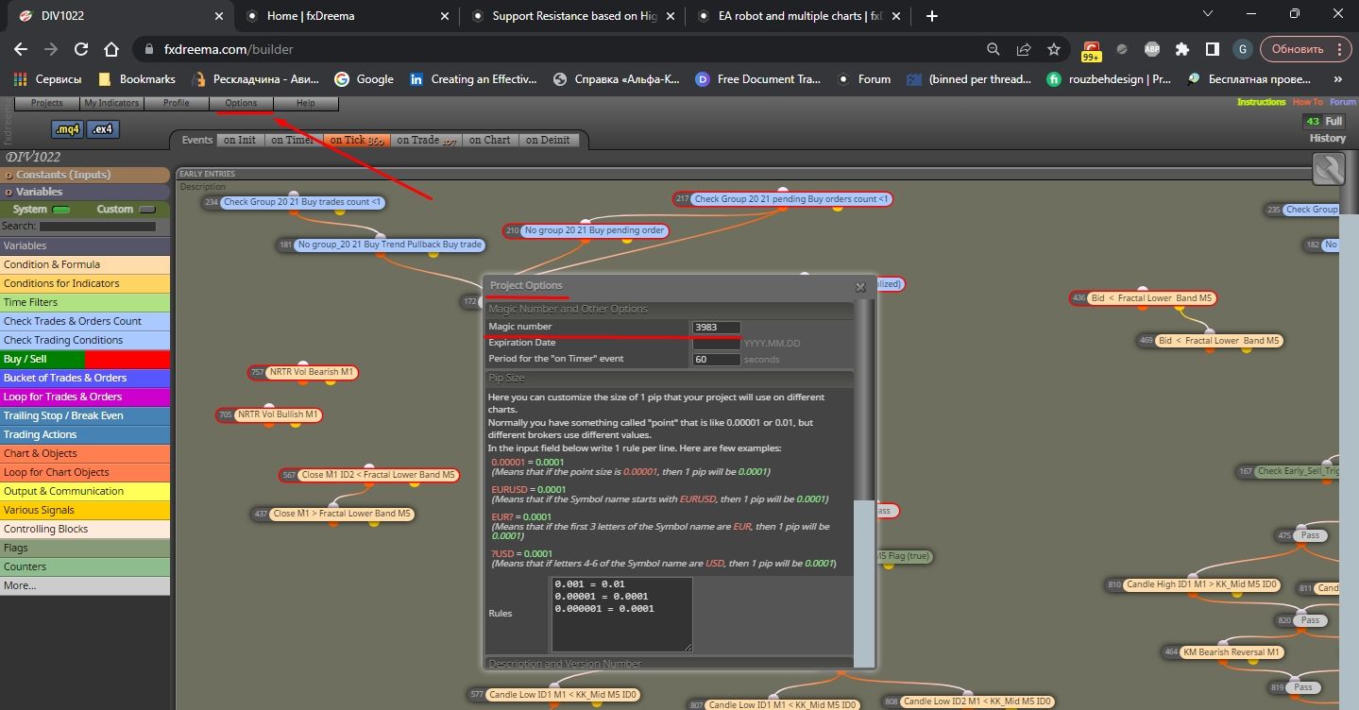Open the red extension with 99+ badge
The image size is (1359, 710).
[1092, 50]
